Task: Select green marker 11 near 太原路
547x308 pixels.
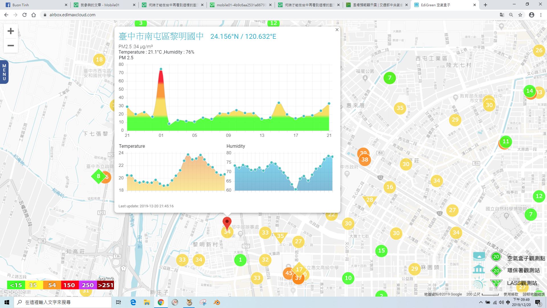Action: [x=506, y=141]
